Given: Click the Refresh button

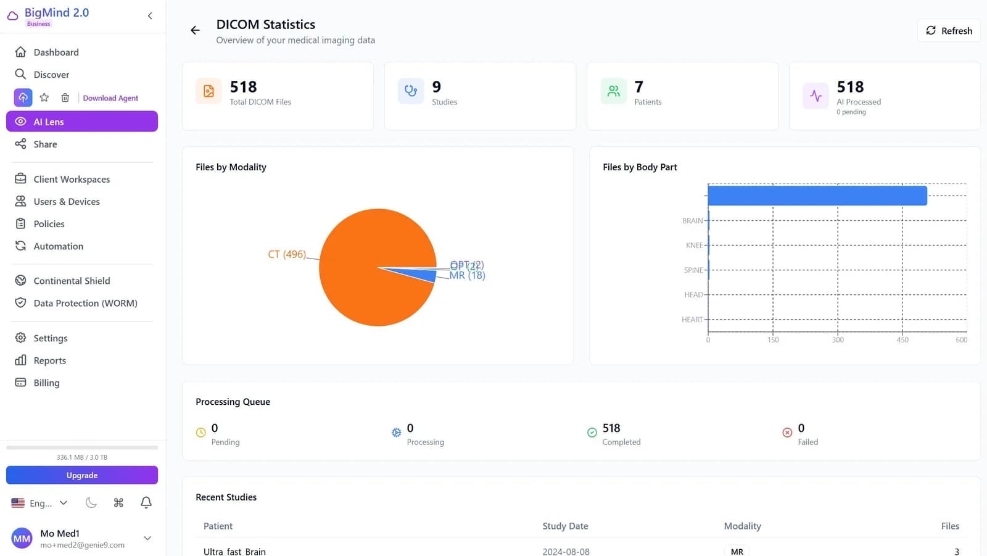Looking at the screenshot, I should pyautogui.click(x=949, y=30).
